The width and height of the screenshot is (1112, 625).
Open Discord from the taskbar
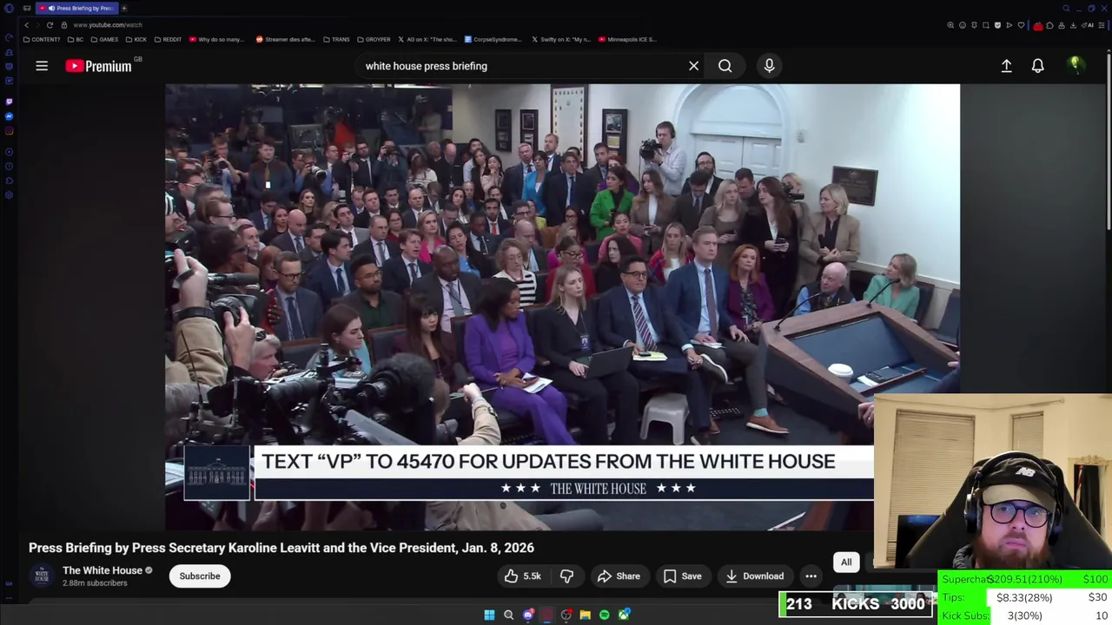pos(528,615)
